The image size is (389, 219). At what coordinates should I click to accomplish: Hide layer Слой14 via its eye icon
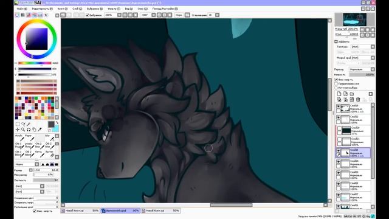(x=339, y=162)
